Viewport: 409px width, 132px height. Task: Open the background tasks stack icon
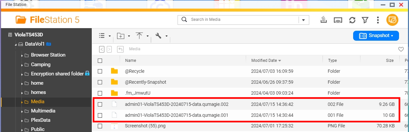pyautogui.click(x=323, y=20)
